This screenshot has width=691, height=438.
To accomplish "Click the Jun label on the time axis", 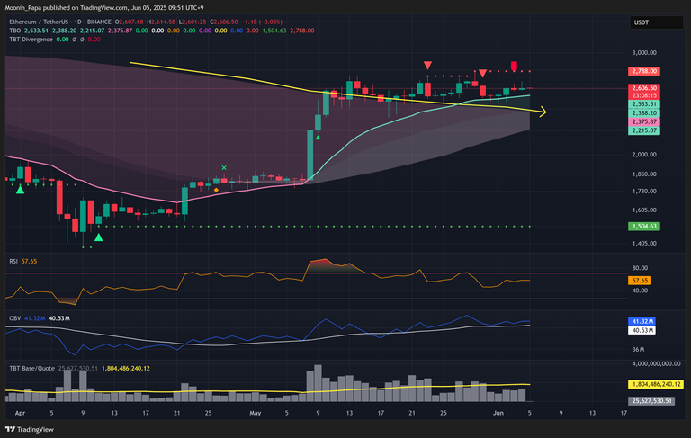I will click(x=498, y=413).
